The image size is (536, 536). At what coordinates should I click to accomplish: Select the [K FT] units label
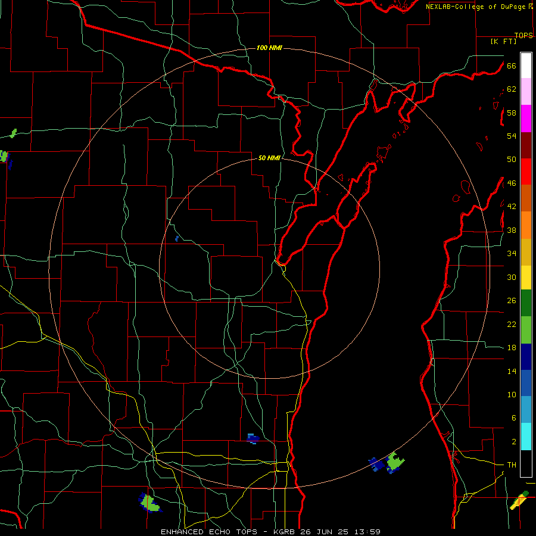coord(503,42)
